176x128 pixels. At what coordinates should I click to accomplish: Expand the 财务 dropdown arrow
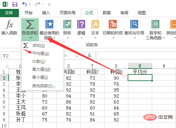coord(68,38)
